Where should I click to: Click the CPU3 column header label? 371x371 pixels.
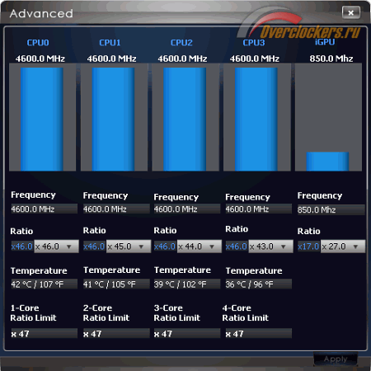(254, 43)
